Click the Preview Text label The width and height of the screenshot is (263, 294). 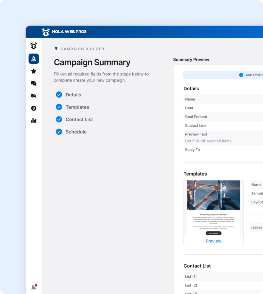pyautogui.click(x=196, y=134)
